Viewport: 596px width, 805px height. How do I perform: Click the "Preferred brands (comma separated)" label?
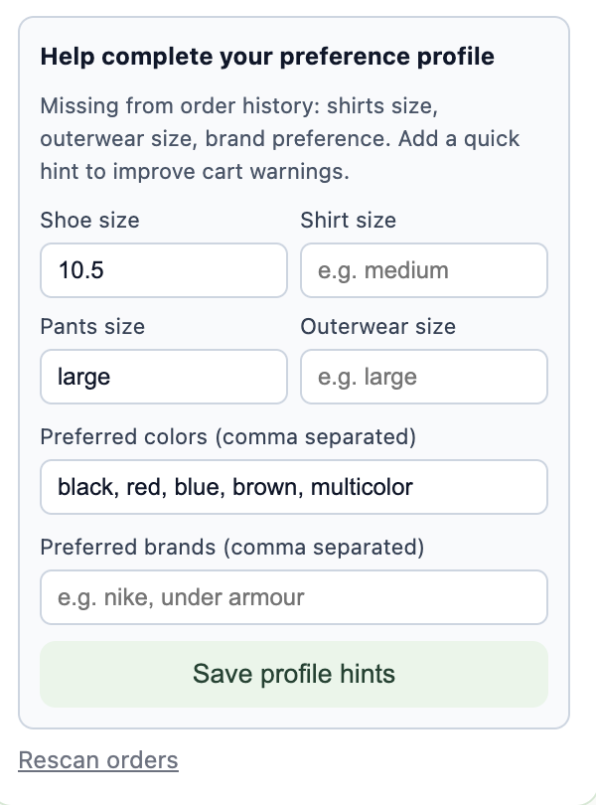pos(231,547)
